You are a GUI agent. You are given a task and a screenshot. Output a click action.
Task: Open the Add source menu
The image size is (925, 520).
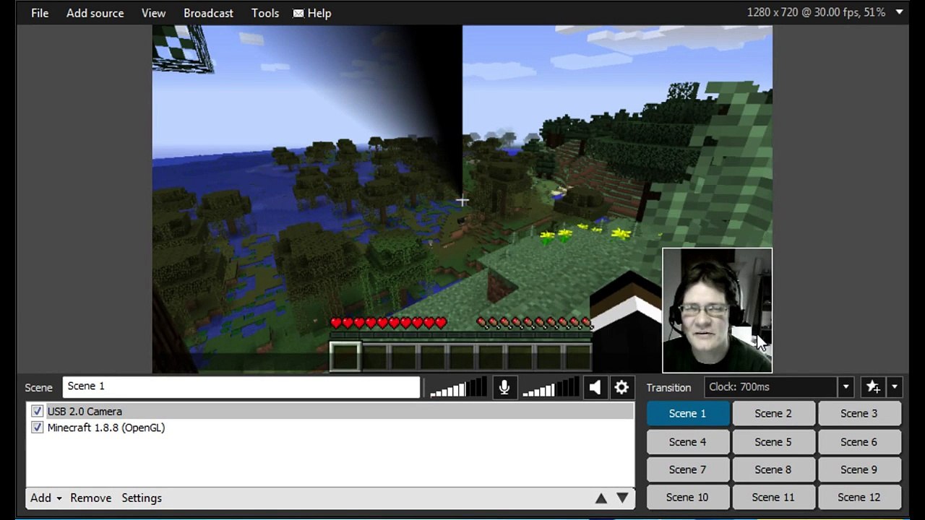point(95,13)
